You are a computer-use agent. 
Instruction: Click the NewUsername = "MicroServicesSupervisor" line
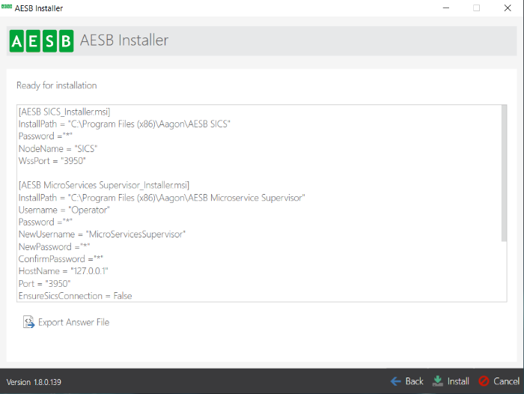coord(101,234)
